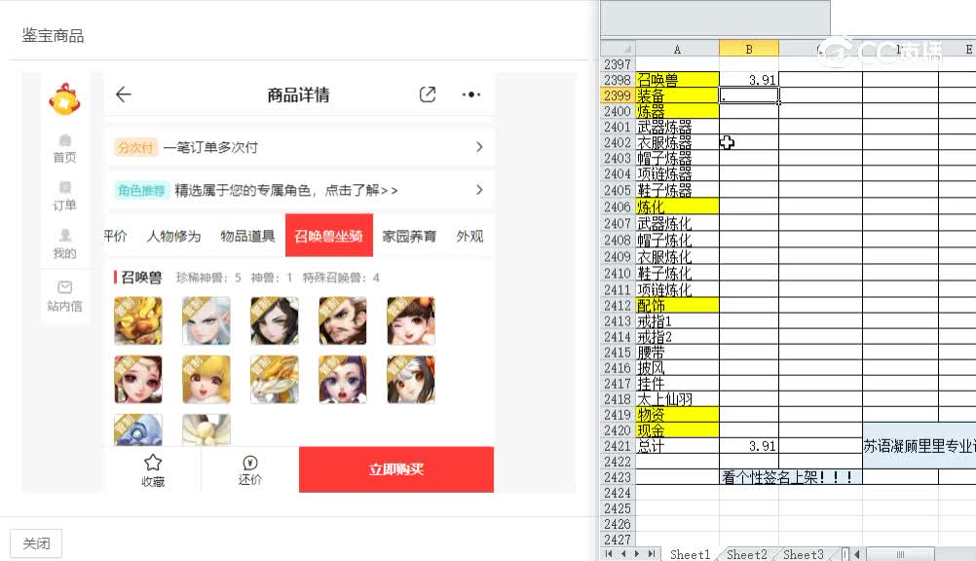Screen dimensions: 976x561
Task: Click the 物资 cell in row 2419
Action: tap(677, 415)
